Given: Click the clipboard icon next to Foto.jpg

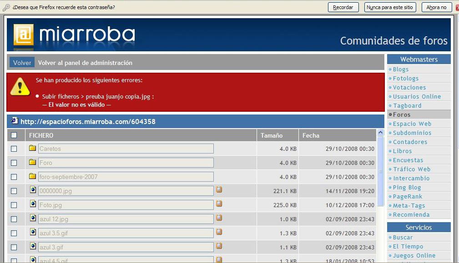Looking at the screenshot, I should (x=219, y=203).
